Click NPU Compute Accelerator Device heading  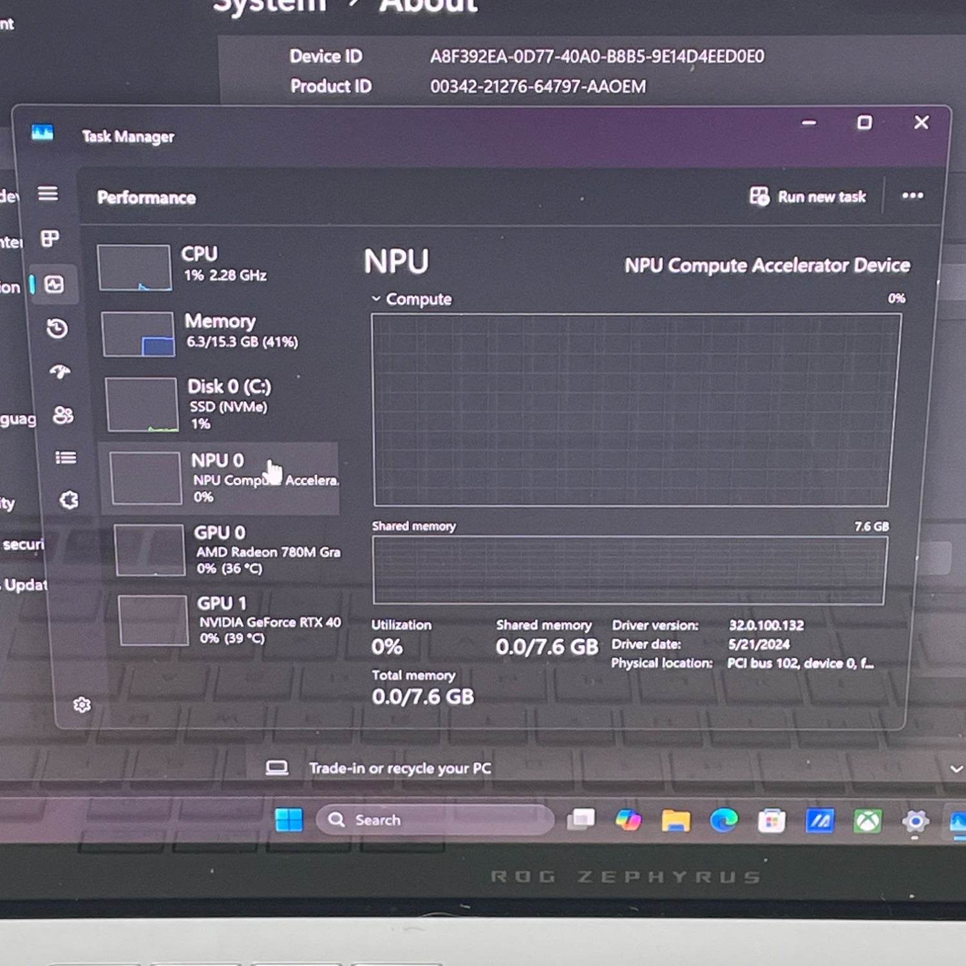767,265
